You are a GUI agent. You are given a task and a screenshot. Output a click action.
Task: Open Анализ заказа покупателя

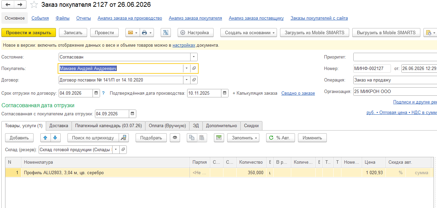[x=195, y=18]
